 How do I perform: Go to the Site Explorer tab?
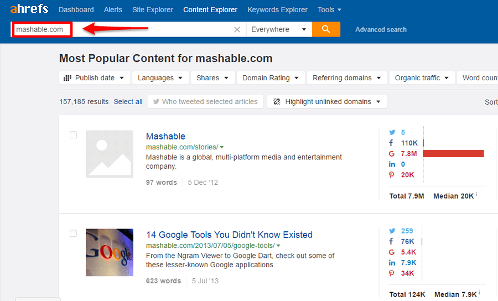(153, 10)
